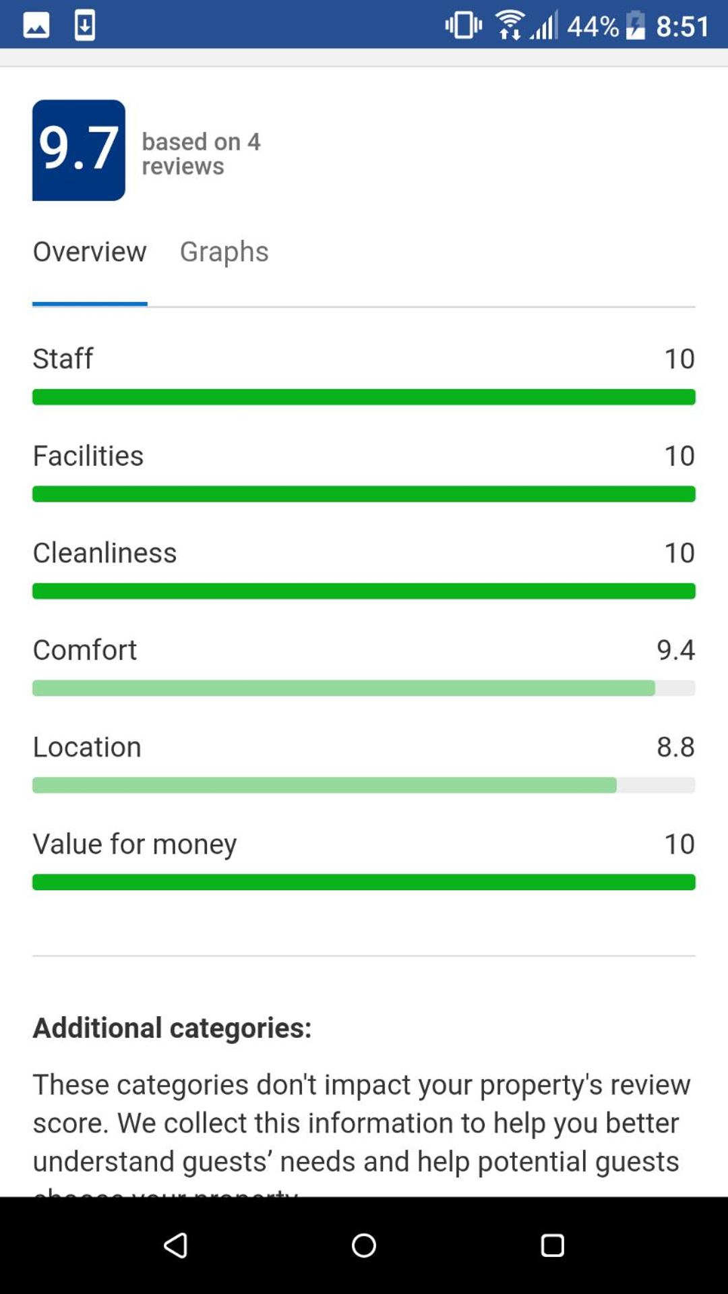Select the Overview tab

pos(90,252)
